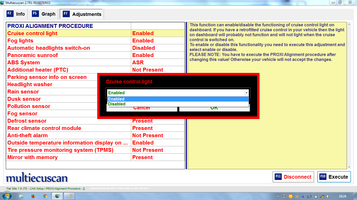
Task: Select Outside temperature information display row
Action: [95, 143]
